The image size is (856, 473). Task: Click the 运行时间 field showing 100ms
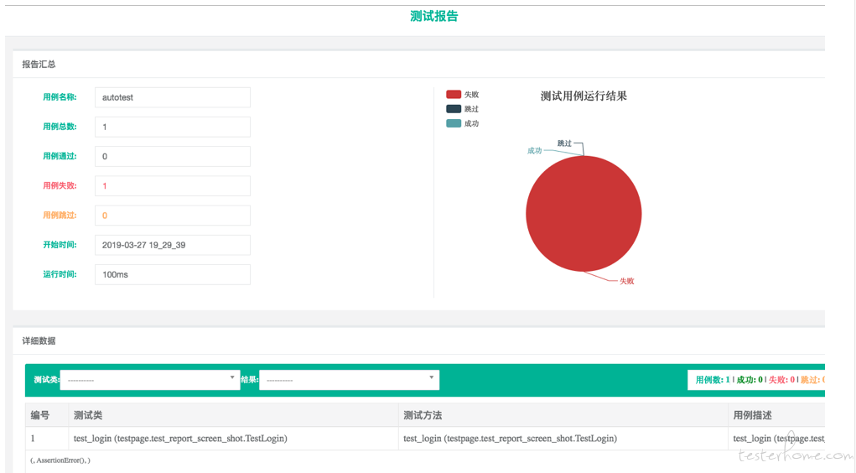(173, 274)
